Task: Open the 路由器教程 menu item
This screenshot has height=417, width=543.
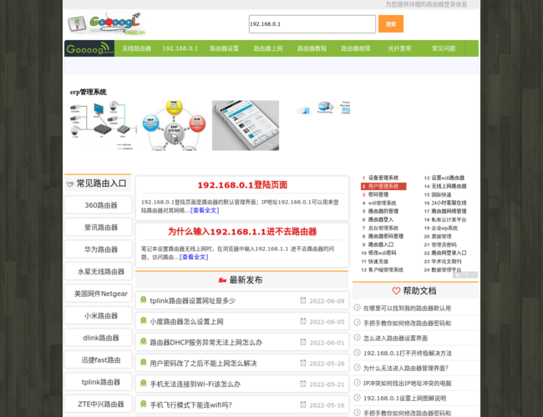Action: point(312,48)
